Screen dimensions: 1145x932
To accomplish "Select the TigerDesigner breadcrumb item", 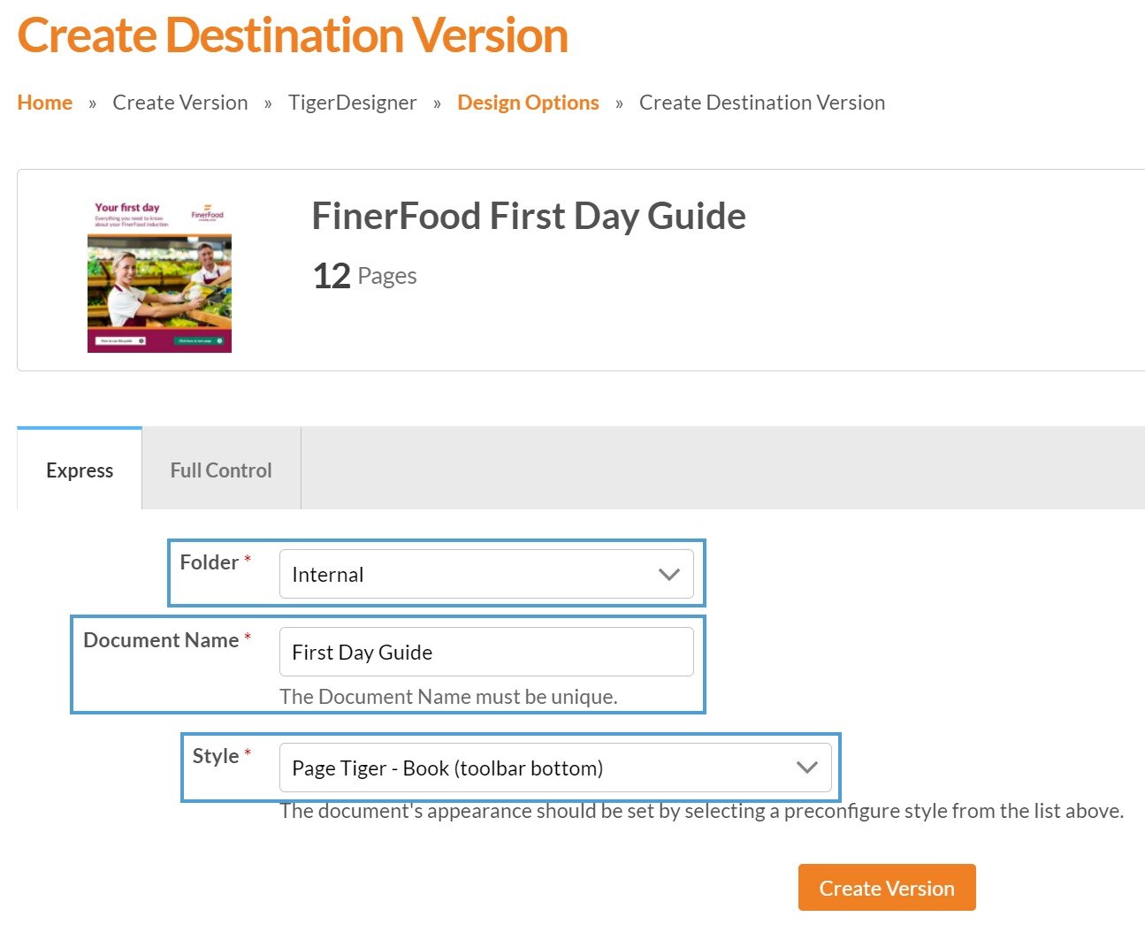I will [x=352, y=103].
